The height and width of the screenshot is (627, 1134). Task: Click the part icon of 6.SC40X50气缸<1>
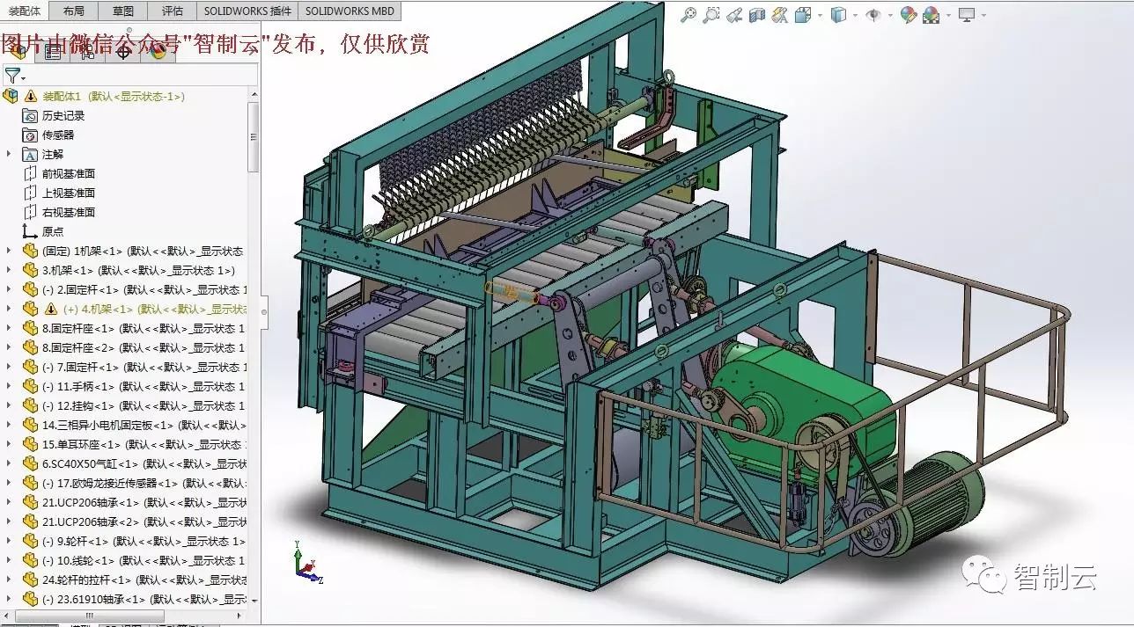tap(30, 463)
